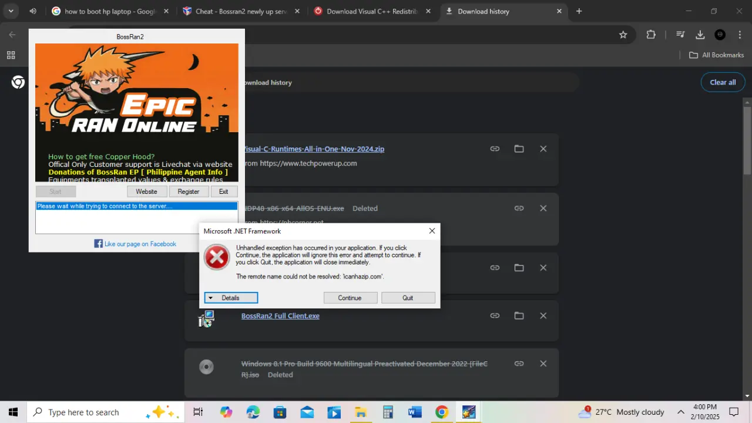
Task: Open the Chrome profile avatar
Action: 720,35
